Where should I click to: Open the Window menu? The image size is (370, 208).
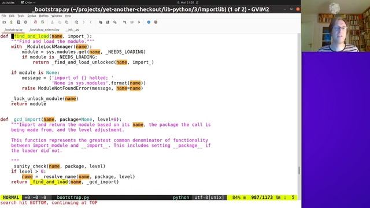(57, 16)
